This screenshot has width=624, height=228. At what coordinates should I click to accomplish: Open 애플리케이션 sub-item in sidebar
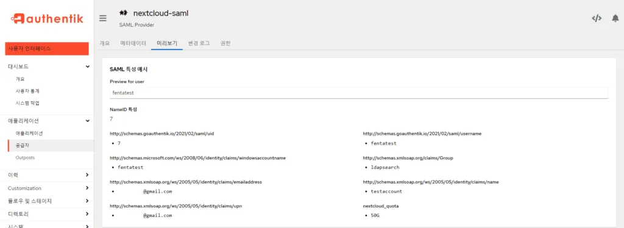(29, 134)
